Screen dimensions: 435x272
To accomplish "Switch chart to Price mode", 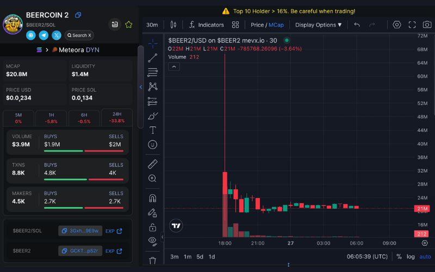I will tap(257, 25).
